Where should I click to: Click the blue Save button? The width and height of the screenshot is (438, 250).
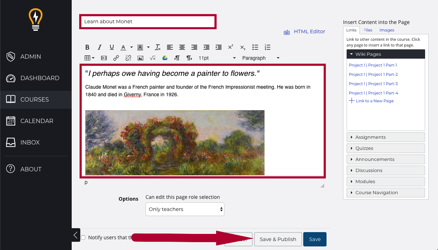(x=315, y=239)
